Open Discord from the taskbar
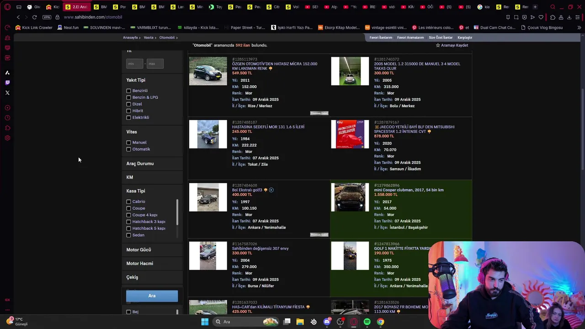Image resolution: width=585 pixels, height=329 pixels. click(327, 322)
